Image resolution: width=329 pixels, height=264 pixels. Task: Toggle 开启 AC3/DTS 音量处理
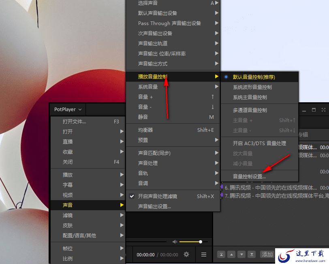pos(260,144)
